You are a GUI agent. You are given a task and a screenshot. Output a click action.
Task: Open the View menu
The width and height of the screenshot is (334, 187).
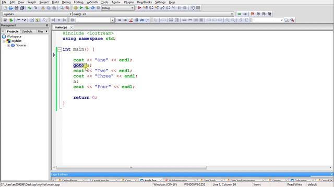21,2
